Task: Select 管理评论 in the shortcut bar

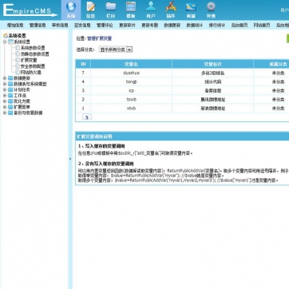Action: click(105, 26)
